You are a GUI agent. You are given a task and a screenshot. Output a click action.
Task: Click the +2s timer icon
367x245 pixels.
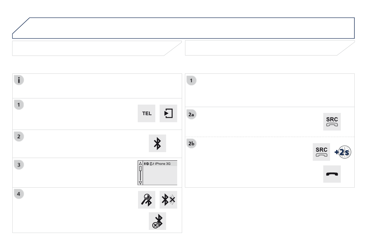[344, 152]
